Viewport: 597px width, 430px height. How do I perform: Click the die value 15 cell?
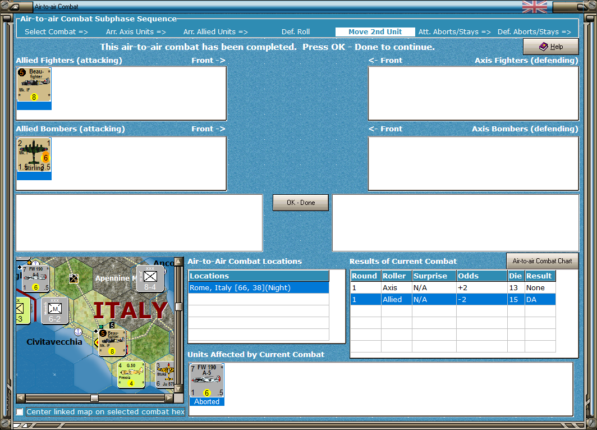516,299
